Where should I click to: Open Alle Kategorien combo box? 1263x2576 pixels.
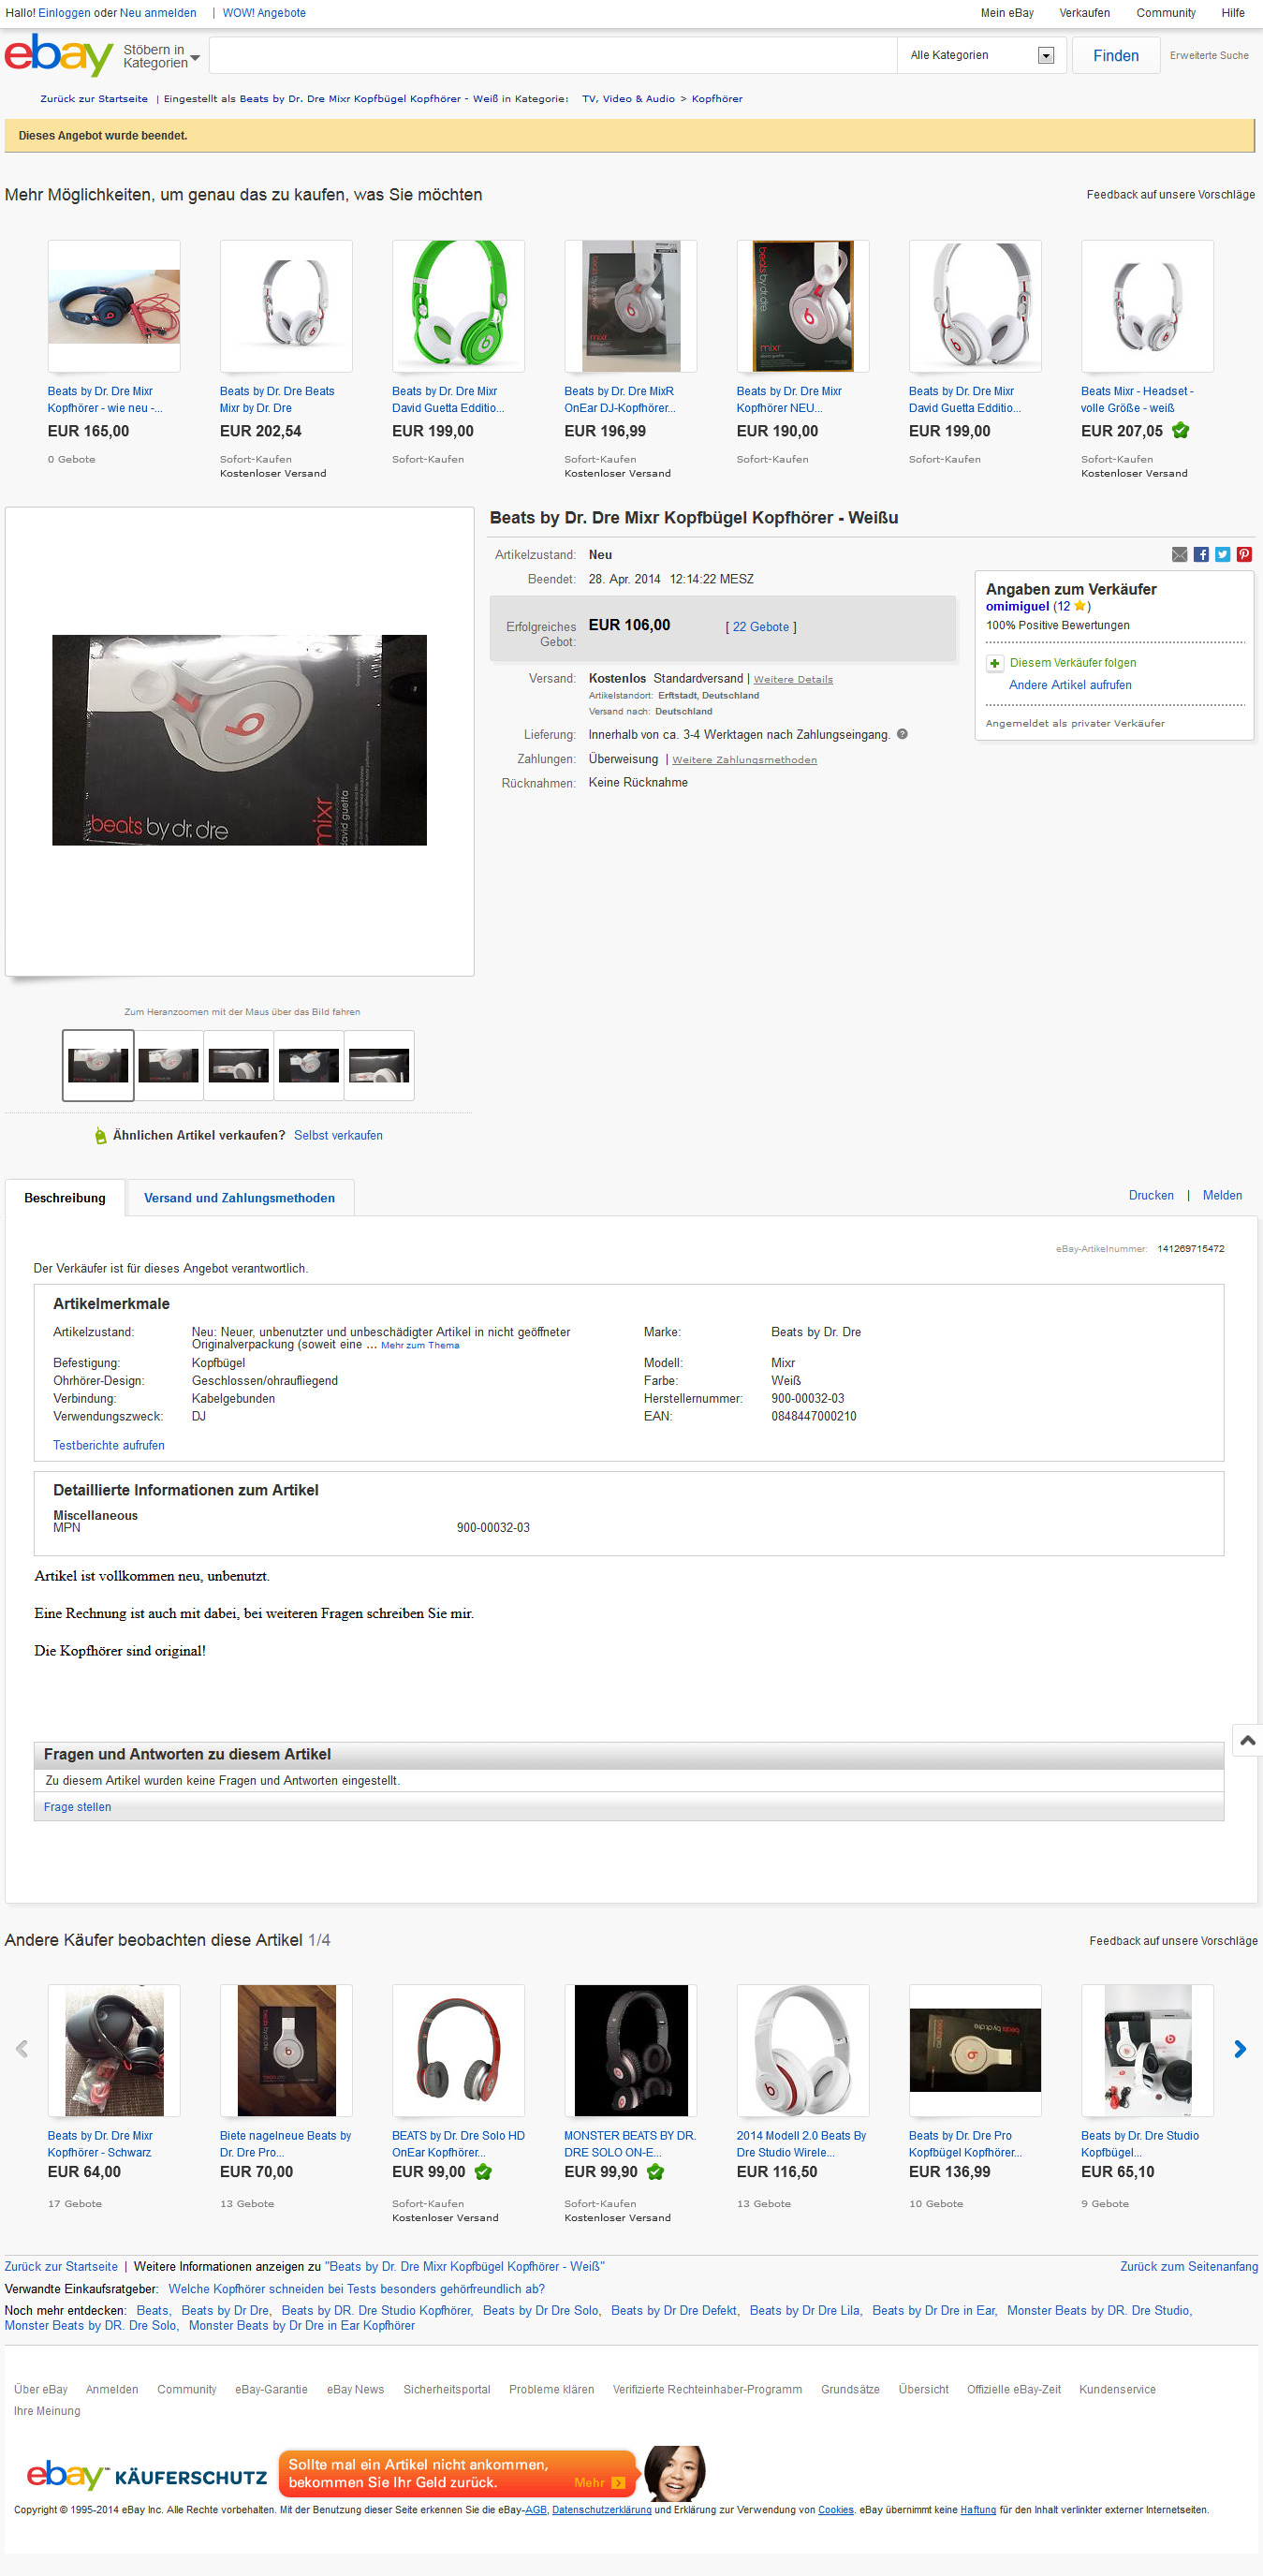click(981, 56)
